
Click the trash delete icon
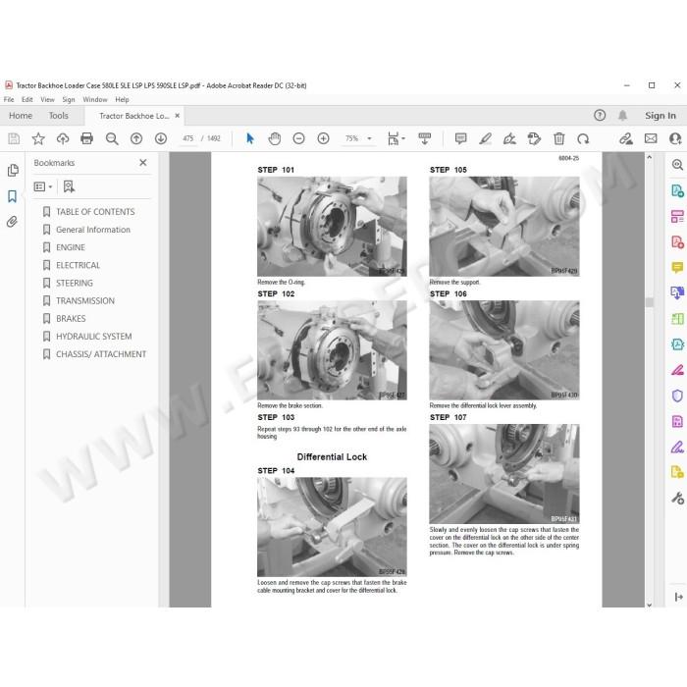point(558,139)
